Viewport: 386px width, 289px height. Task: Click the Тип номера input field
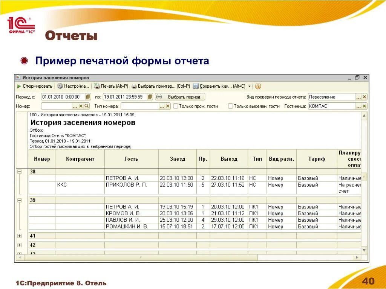tap(140, 106)
